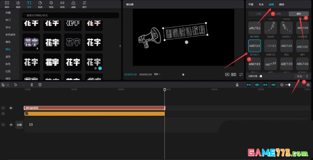
Task: Click the effect track clock icon
Action: point(3,114)
